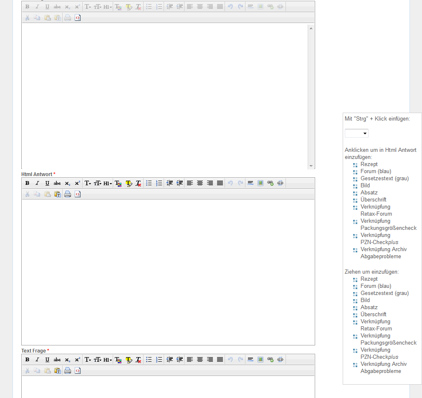Select Forum (blau) in the Ziehen list
422x398 pixels.
(x=376, y=286)
